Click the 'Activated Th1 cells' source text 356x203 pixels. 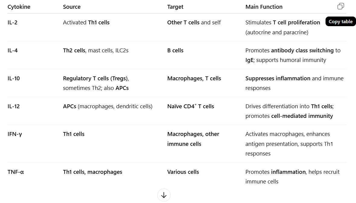pos(86,23)
